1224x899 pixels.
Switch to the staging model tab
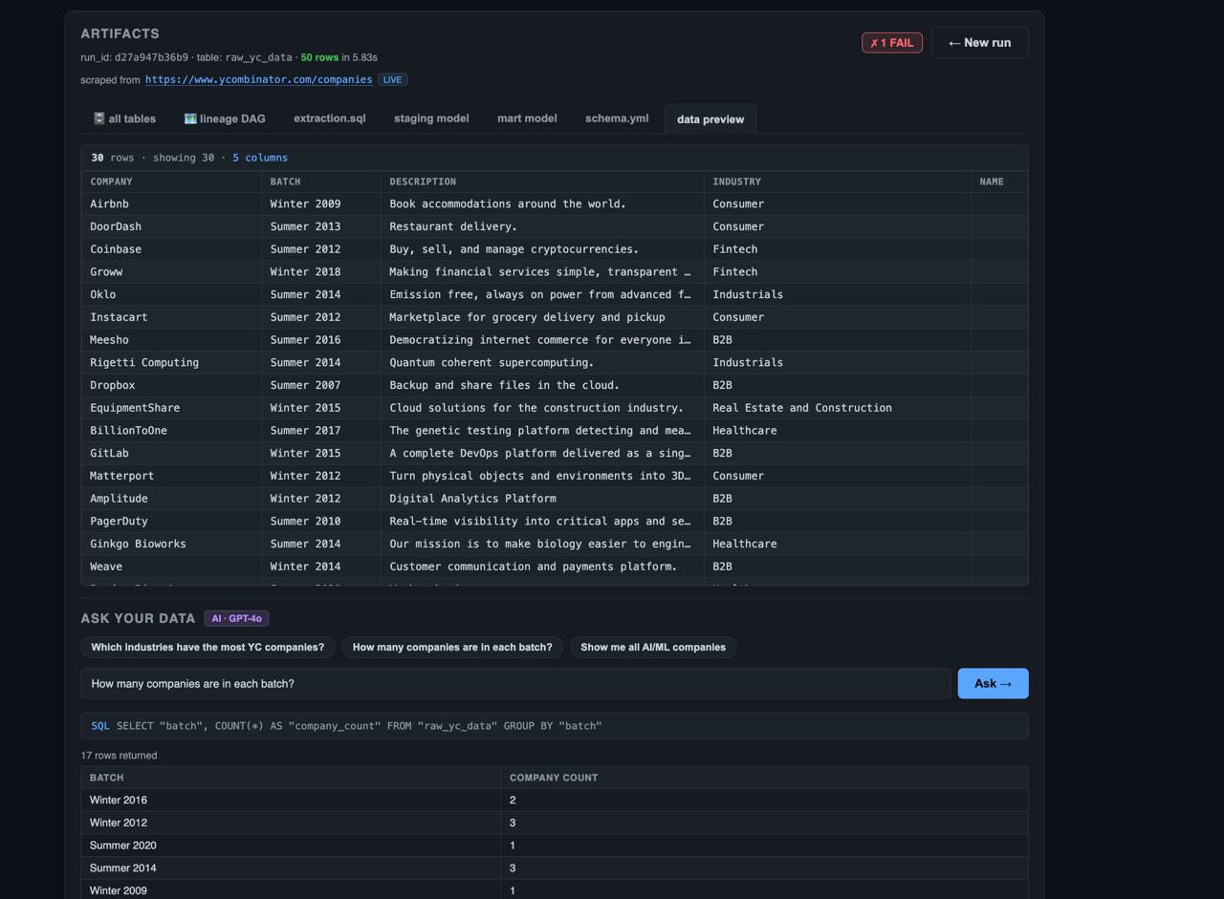tap(431, 118)
